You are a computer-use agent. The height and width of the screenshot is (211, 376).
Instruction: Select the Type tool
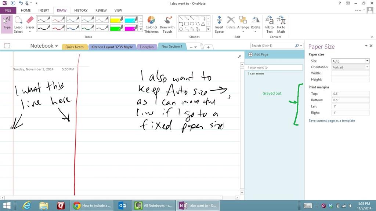point(7,24)
